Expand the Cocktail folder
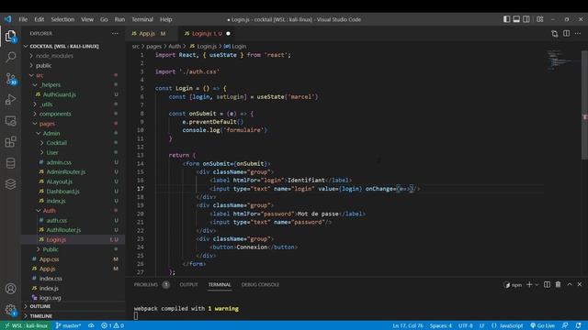The width and height of the screenshot is (588, 330). point(56,143)
